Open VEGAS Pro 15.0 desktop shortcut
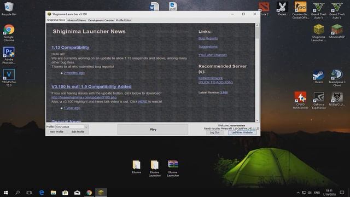The height and width of the screenshot is (197, 350). click(9, 78)
